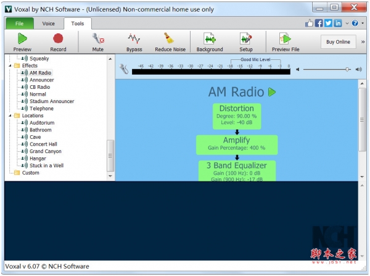Click the Distortion effect block

pos(237,115)
